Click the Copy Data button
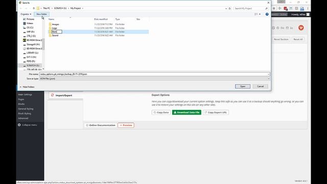The image size is (327, 184). click(161, 112)
